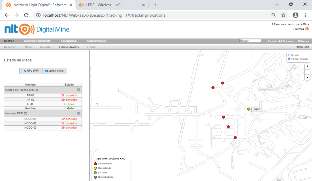Open the Bitácora link
The image size is (312, 181).
tap(303, 41)
